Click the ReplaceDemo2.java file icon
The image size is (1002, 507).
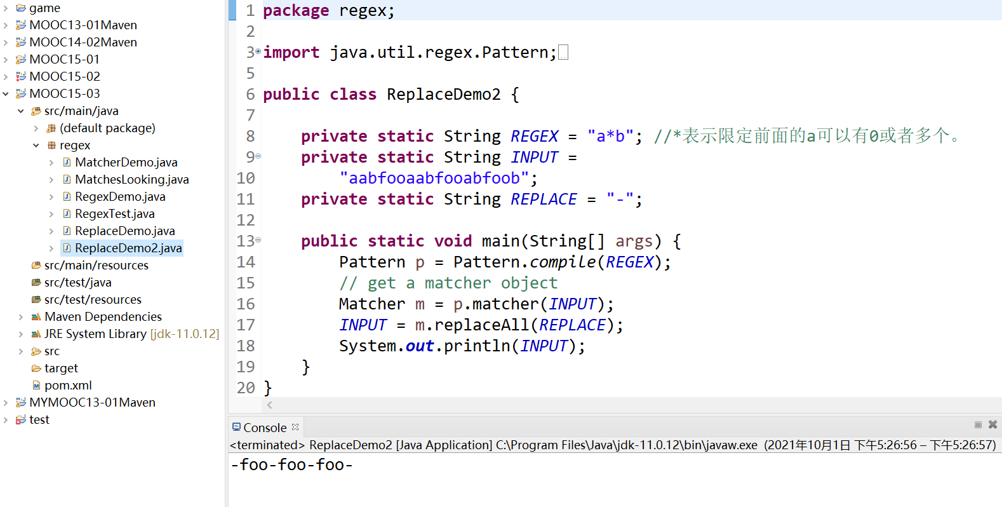pos(67,248)
